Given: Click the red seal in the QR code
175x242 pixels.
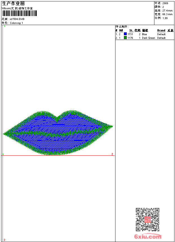Looking at the screenshot, I should (147, 220).
